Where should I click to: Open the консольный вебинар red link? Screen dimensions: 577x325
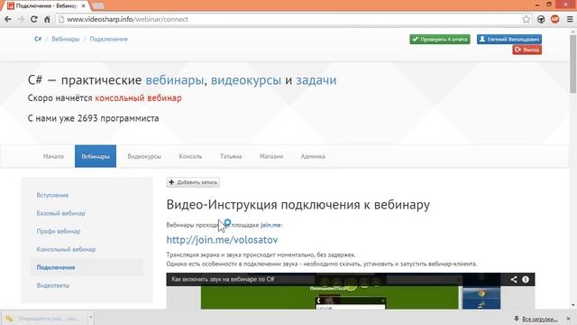coord(138,98)
